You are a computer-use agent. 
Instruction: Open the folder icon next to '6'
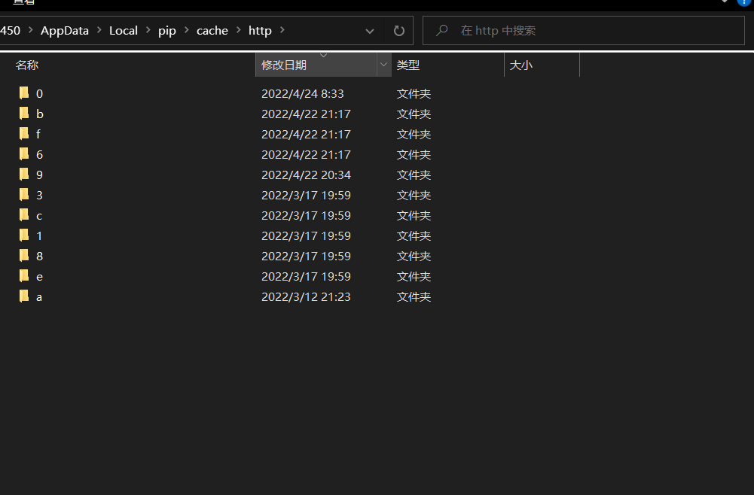pyautogui.click(x=23, y=154)
